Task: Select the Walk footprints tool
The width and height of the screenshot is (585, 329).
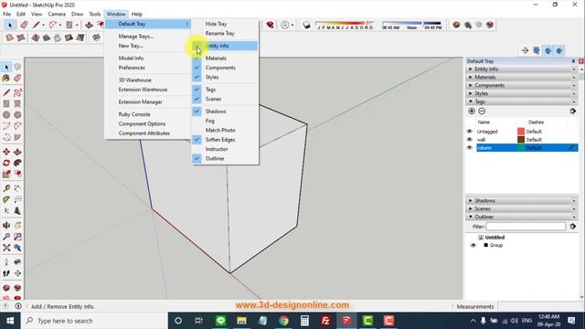Action: tap(6, 273)
